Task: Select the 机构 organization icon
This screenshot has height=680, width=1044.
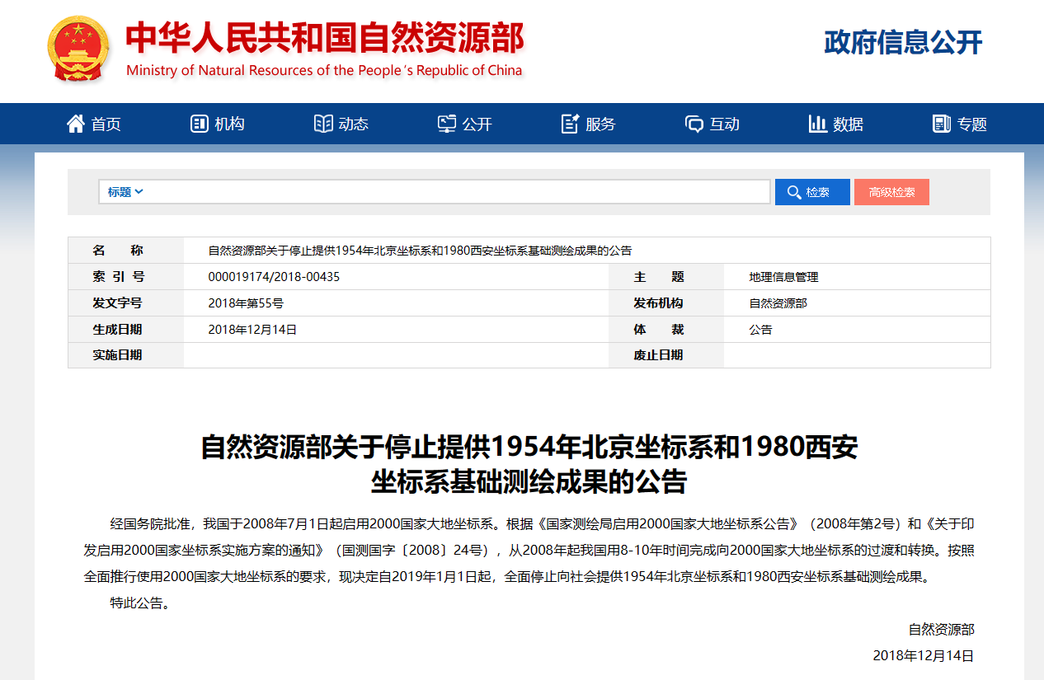Action: [x=198, y=123]
